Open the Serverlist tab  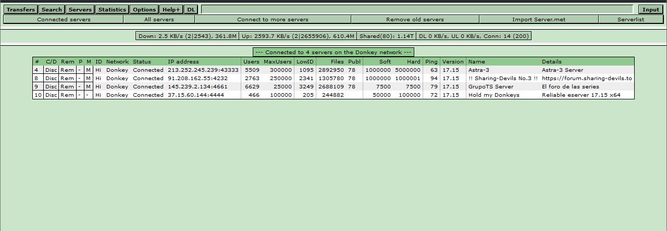click(631, 19)
